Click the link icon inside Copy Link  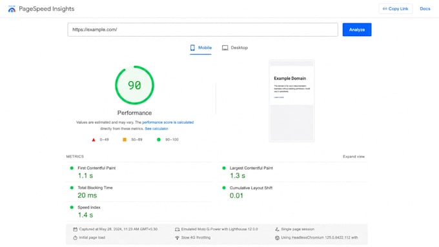click(x=385, y=9)
